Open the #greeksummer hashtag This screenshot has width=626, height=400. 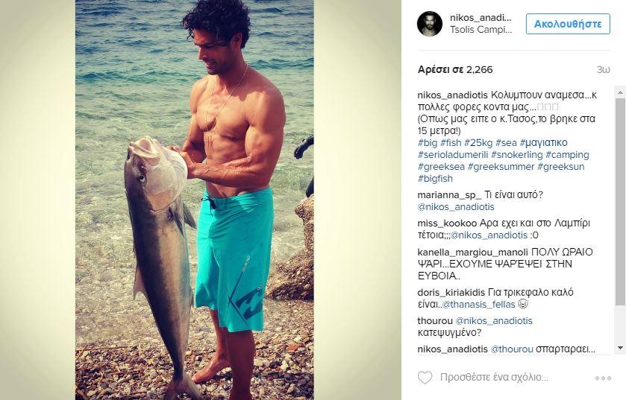point(501,167)
